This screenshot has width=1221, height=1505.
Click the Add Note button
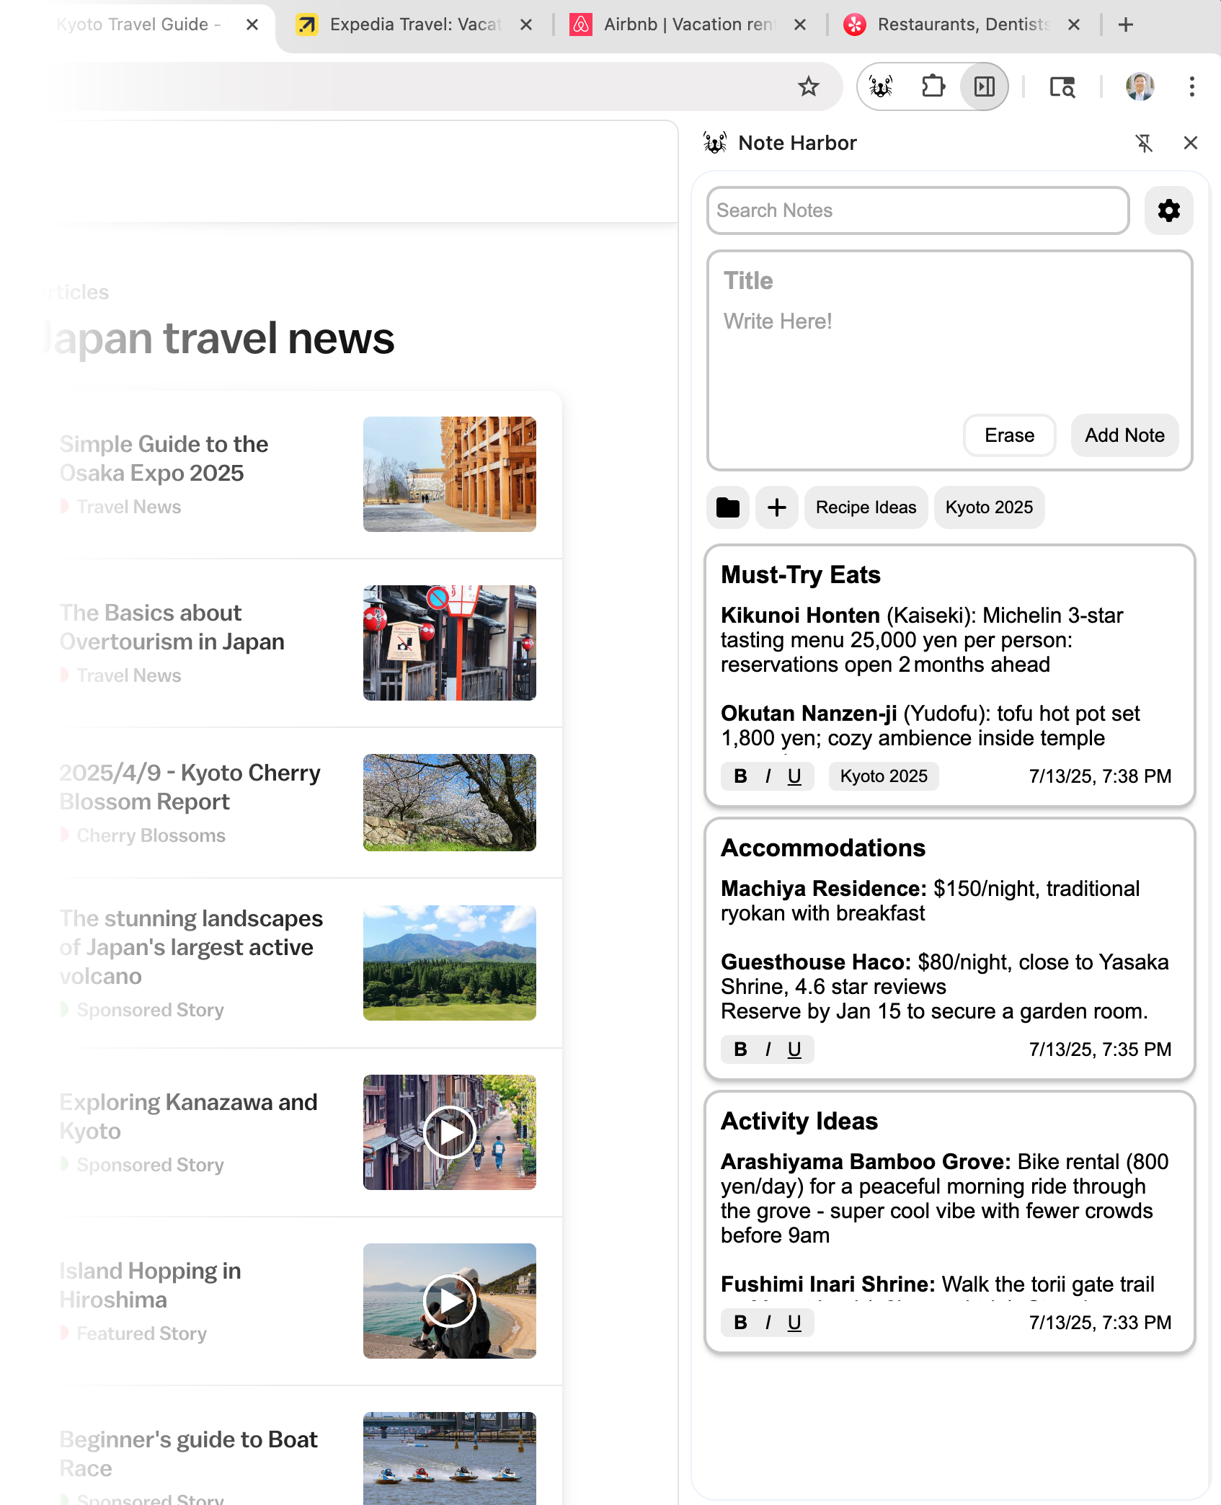(1124, 435)
